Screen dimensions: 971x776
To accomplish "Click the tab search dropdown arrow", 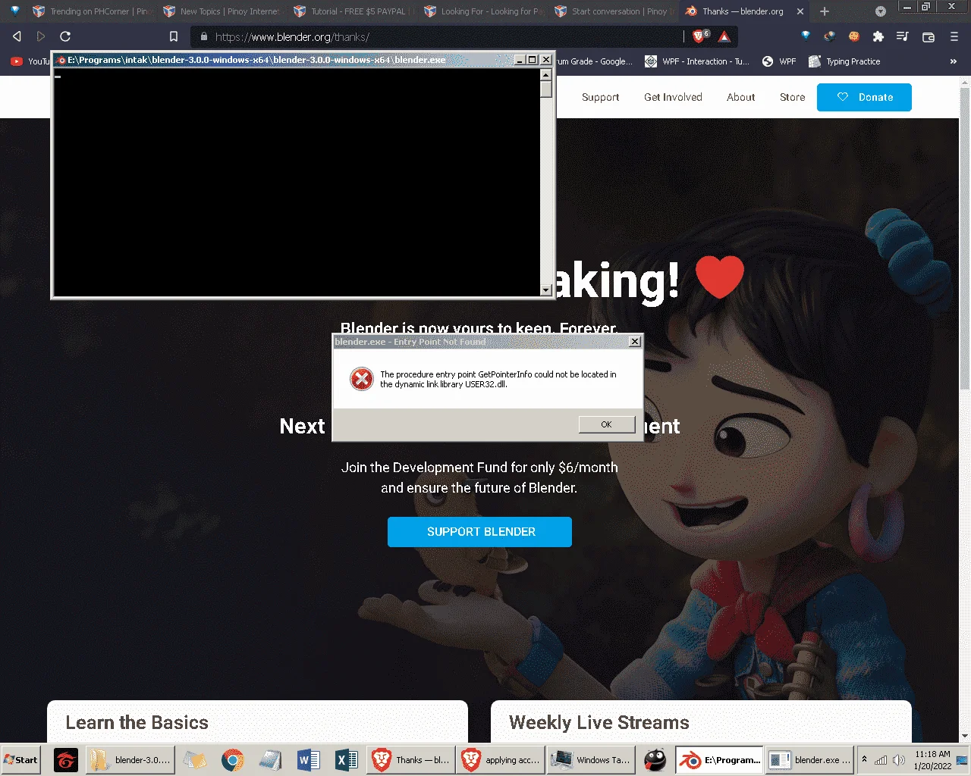I will pos(881,11).
